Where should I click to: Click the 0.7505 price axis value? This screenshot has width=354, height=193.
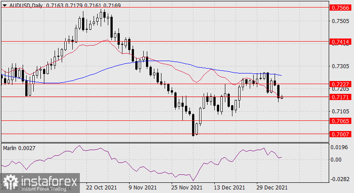point(341,21)
